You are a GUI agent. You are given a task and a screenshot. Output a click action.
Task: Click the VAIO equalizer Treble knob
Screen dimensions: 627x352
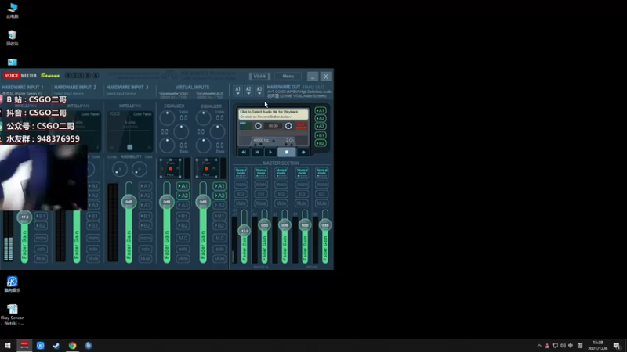[x=167, y=118]
